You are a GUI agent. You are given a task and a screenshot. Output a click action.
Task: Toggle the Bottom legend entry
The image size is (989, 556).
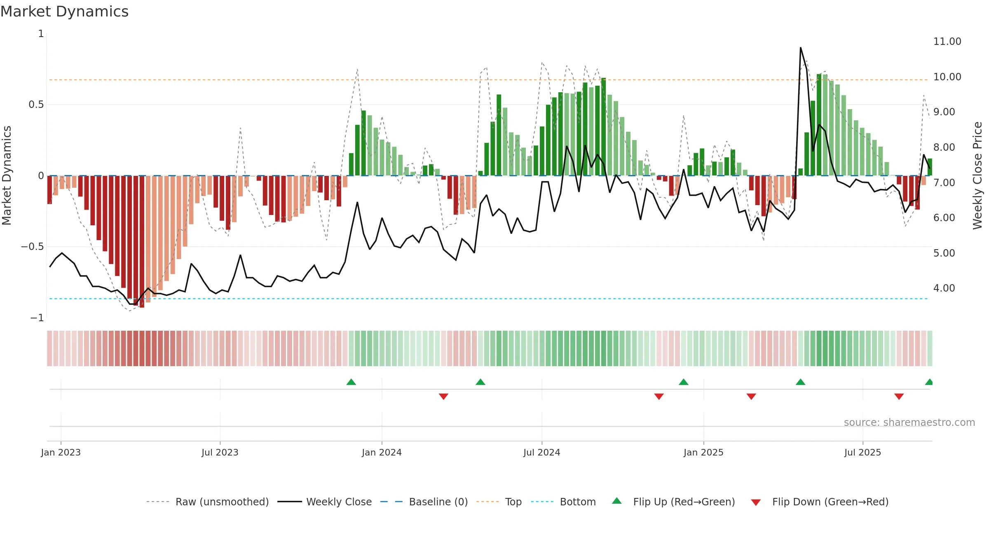563,502
